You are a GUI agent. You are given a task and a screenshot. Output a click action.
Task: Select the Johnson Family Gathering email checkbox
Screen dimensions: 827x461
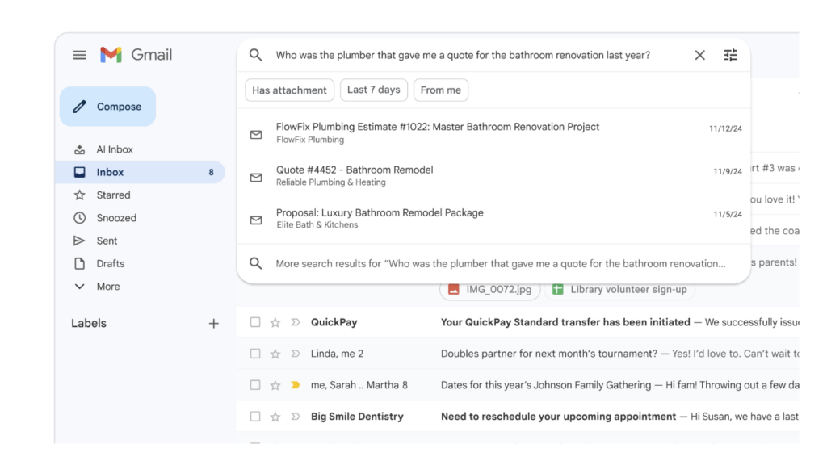[255, 385]
